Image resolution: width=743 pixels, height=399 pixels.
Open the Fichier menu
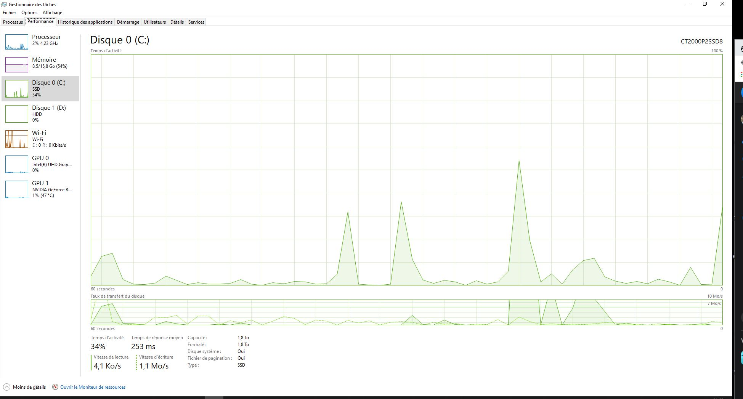10,13
